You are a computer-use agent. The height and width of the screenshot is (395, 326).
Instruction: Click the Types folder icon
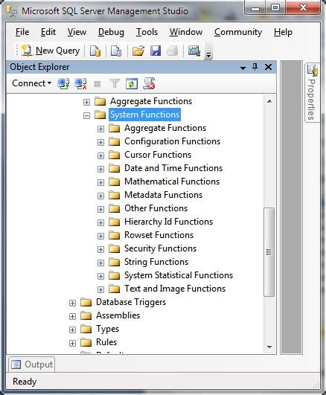[x=86, y=329]
